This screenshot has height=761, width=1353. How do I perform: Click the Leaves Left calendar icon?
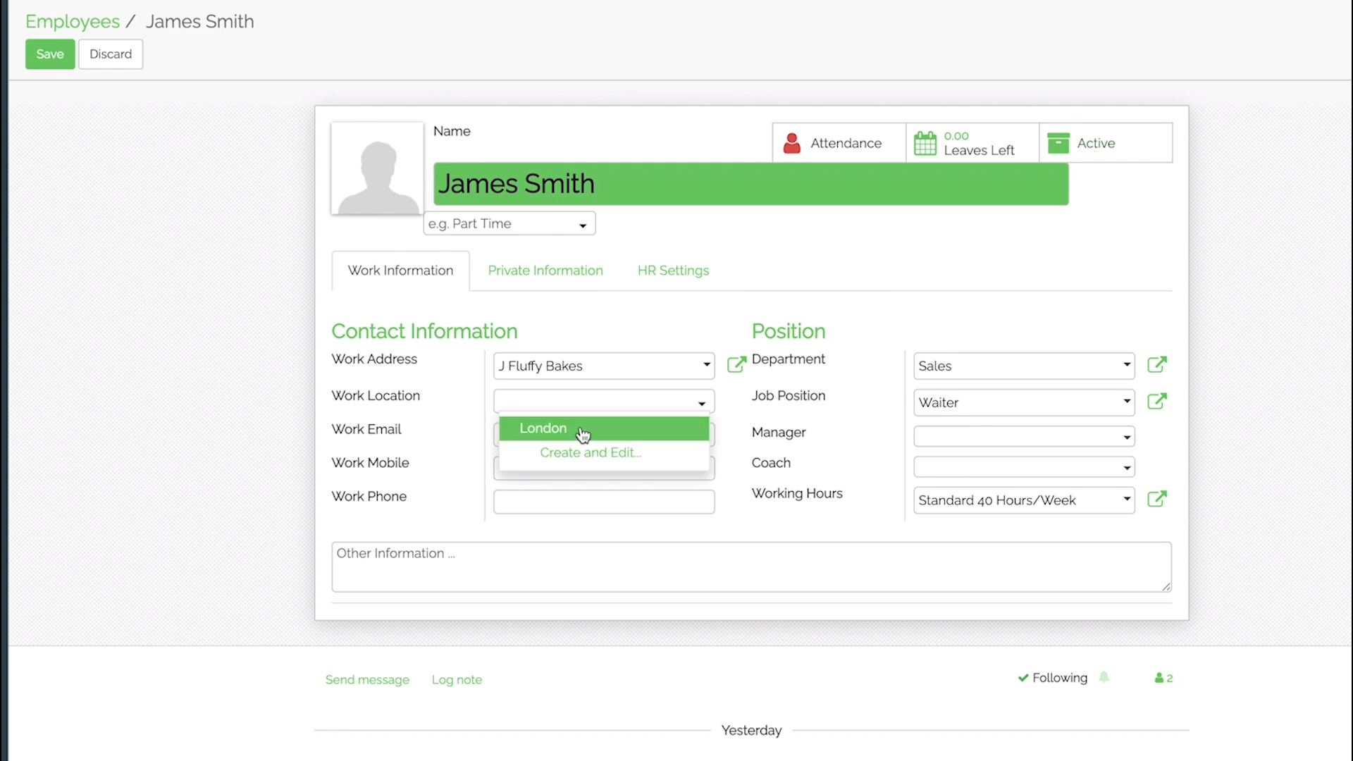tap(925, 143)
